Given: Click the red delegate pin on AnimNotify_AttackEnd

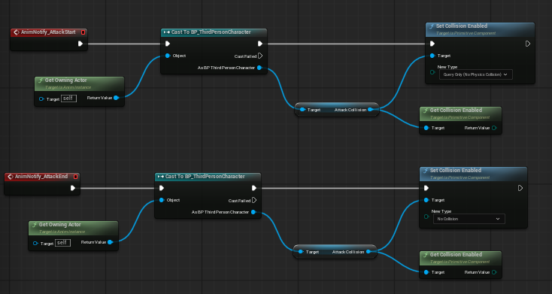Looking at the screenshot, I should point(75,177).
